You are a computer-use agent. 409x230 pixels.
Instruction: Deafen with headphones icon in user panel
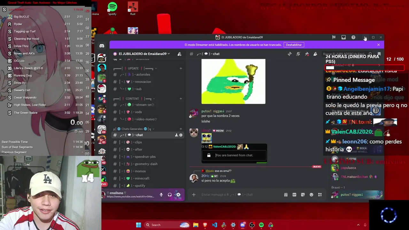[170, 195]
